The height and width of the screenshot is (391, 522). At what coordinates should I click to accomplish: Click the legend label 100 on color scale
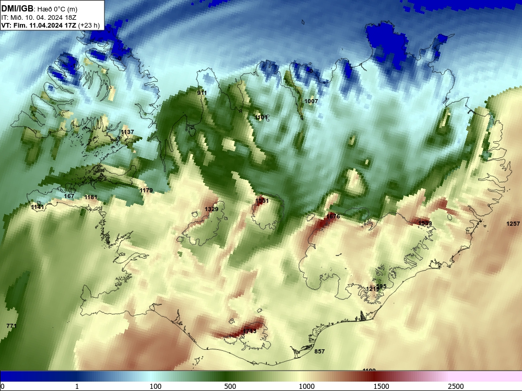[x=156, y=386]
